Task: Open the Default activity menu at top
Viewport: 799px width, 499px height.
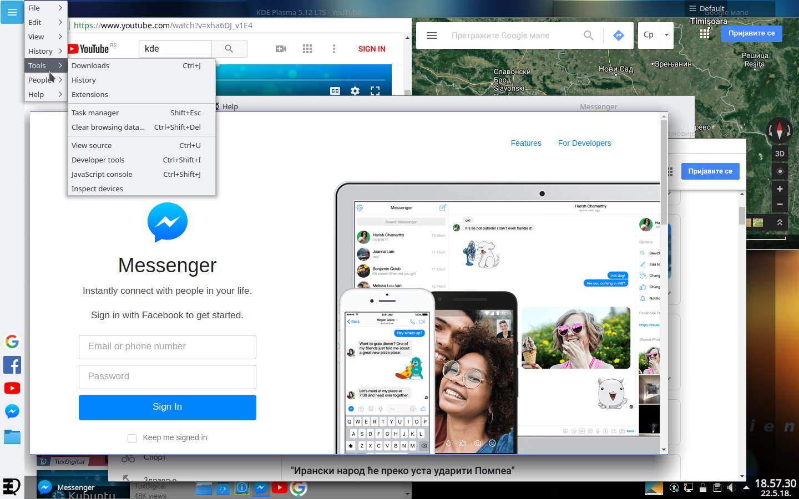Action: pos(707,8)
